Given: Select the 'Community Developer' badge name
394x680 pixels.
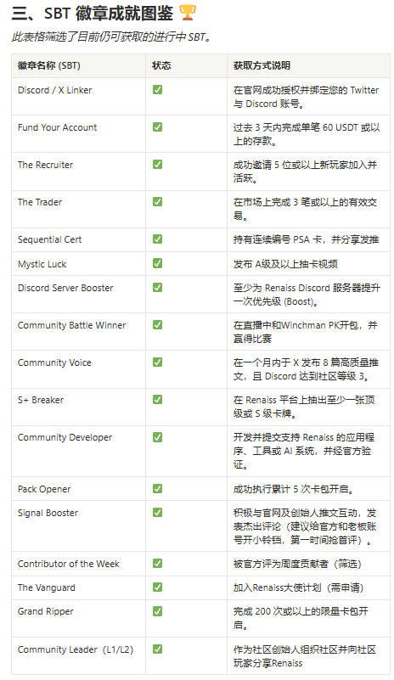Looking at the screenshot, I should tap(65, 437).
